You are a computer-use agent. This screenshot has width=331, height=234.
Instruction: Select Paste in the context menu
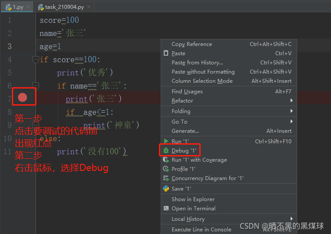click(x=229, y=53)
